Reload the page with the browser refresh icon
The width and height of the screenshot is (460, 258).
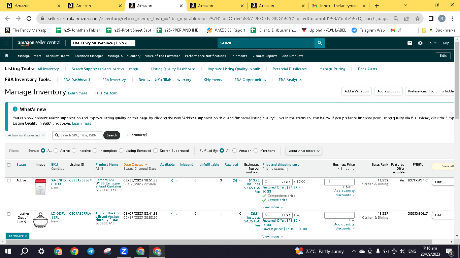coord(29,19)
